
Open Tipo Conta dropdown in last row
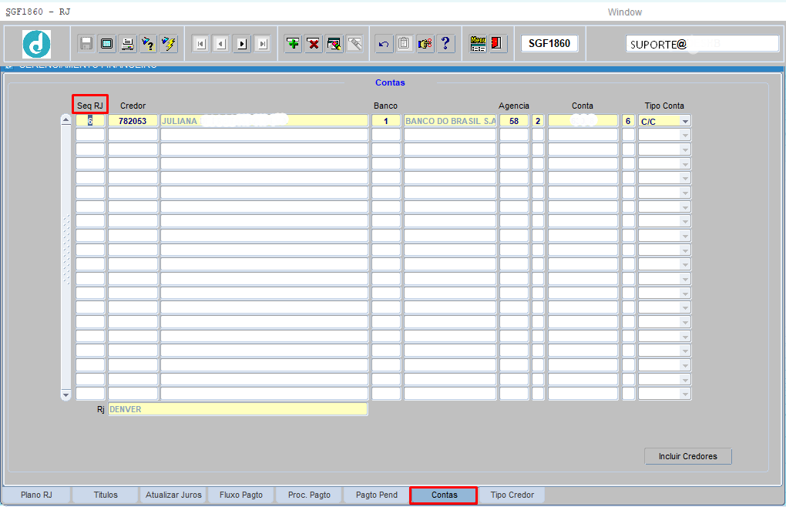pos(684,395)
